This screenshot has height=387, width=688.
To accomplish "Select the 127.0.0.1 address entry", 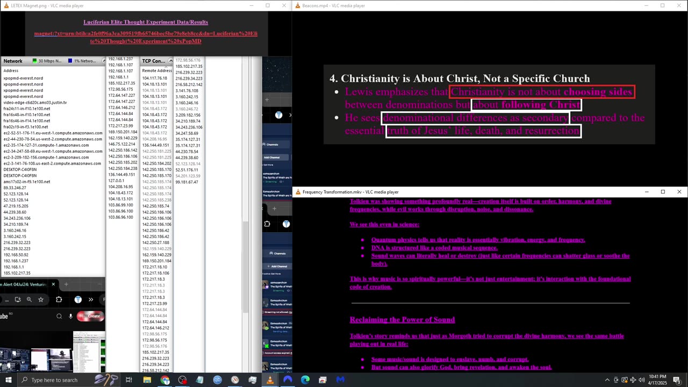I will [x=117, y=181].
